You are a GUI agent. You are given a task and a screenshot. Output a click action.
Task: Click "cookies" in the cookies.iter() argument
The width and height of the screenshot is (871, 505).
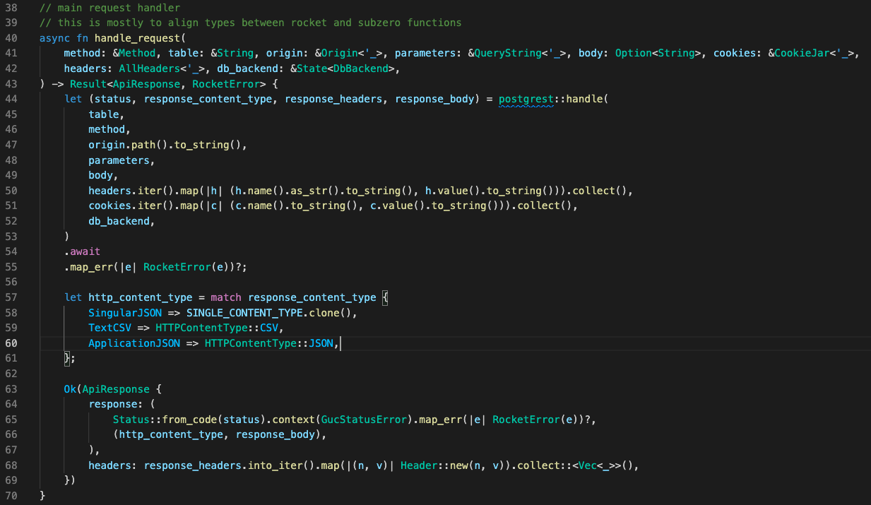tap(109, 206)
